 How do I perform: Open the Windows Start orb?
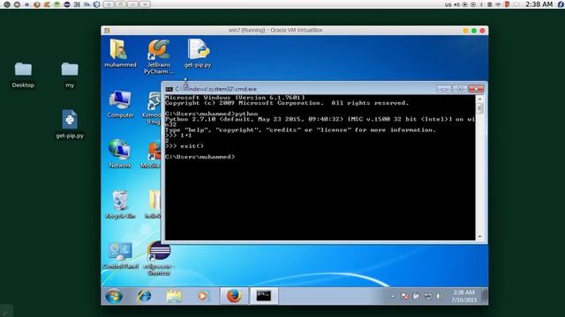point(114,296)
